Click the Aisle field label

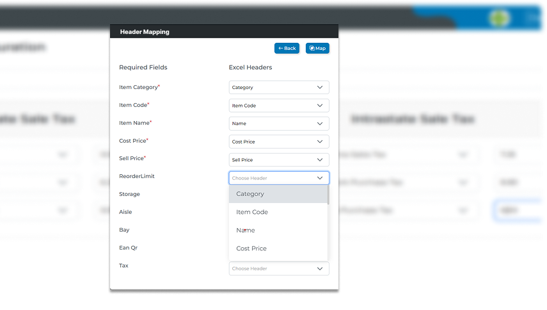125,212
